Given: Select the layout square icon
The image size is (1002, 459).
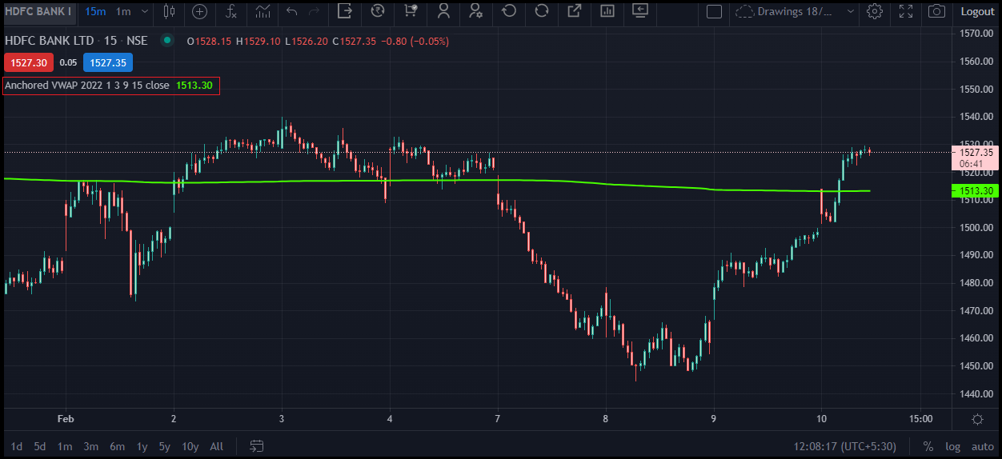Looking at the screenshot, I should coord(715,11).
